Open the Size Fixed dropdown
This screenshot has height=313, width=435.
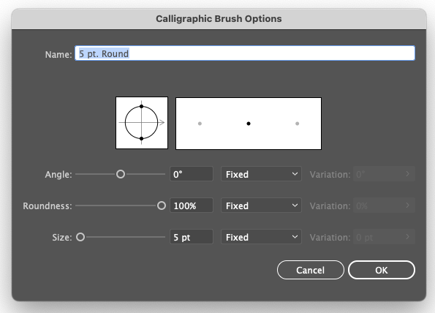261,237
